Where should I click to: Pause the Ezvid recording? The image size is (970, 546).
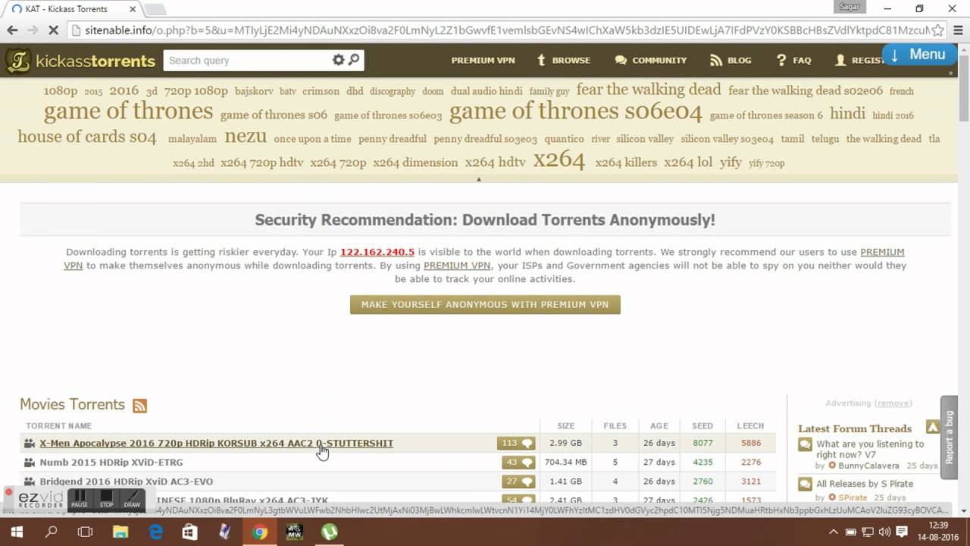tap(79, 499)
